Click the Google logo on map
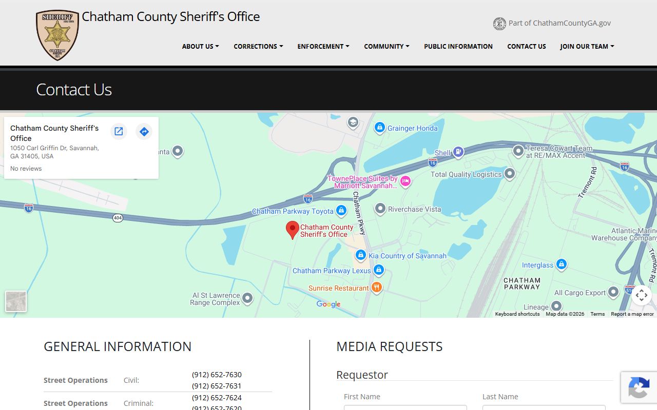Image resolution: width=657 pixels, height=410 pixels. click(x=328, y=304)
